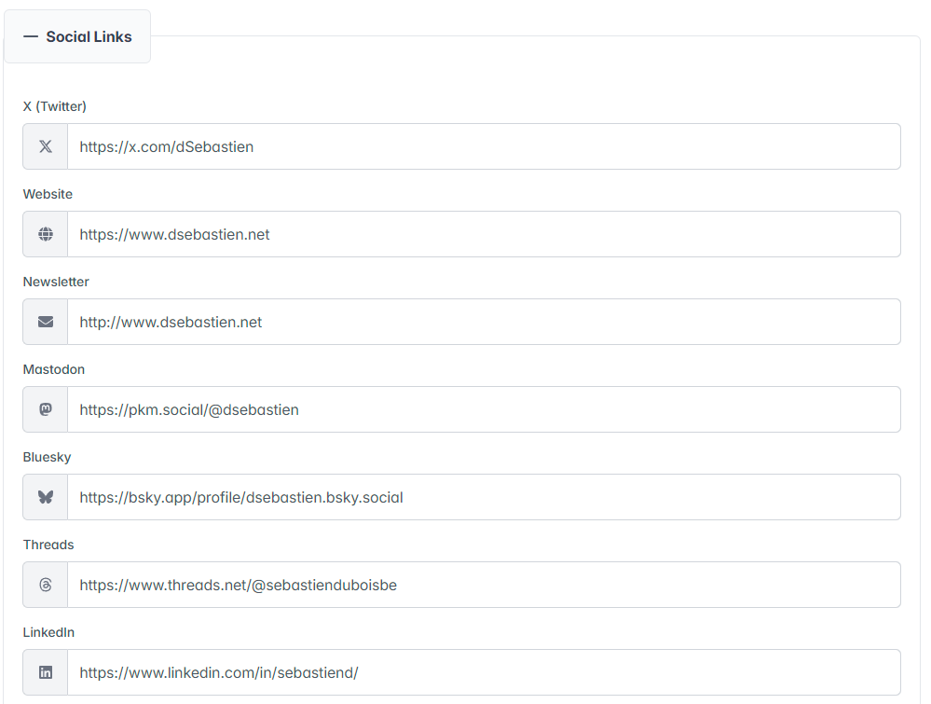
Task: Click the globe icon beside the website URL
Action: [46, 234]
